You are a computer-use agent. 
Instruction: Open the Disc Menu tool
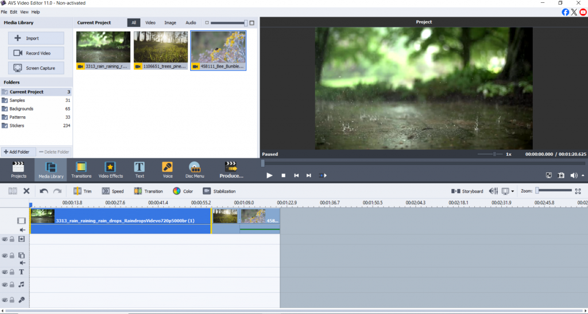[195, 169]
